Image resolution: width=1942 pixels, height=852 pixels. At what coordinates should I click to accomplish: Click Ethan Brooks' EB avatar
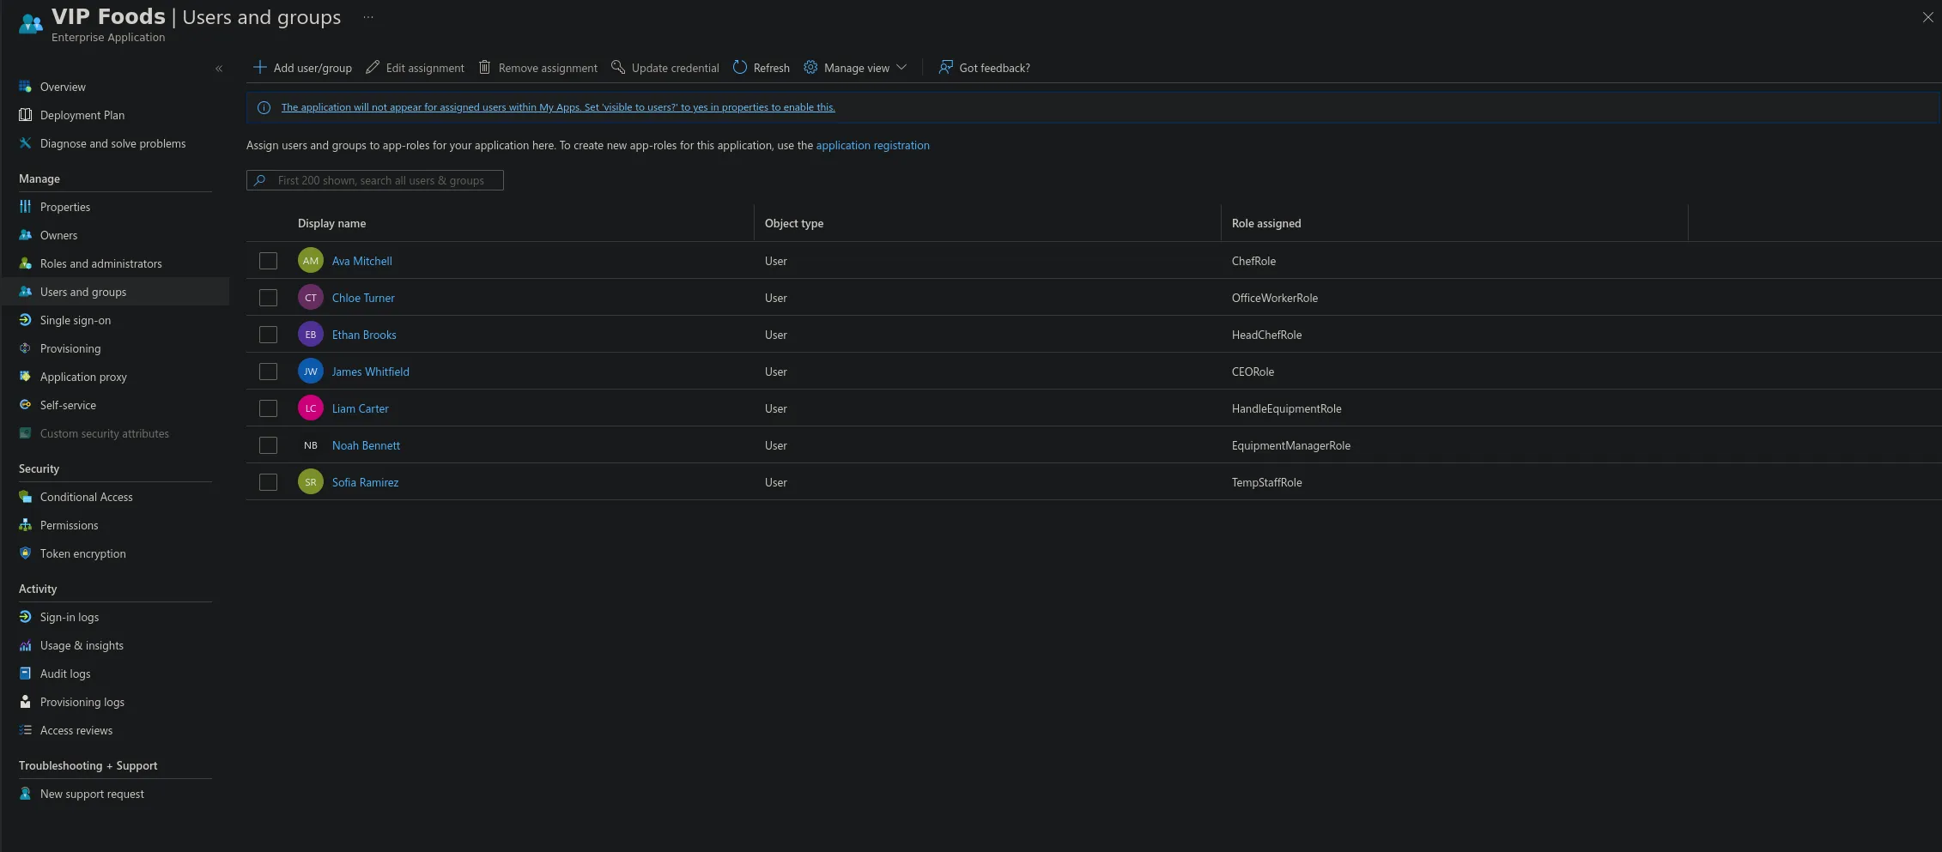pyautogui.click(x=311, y=335)
